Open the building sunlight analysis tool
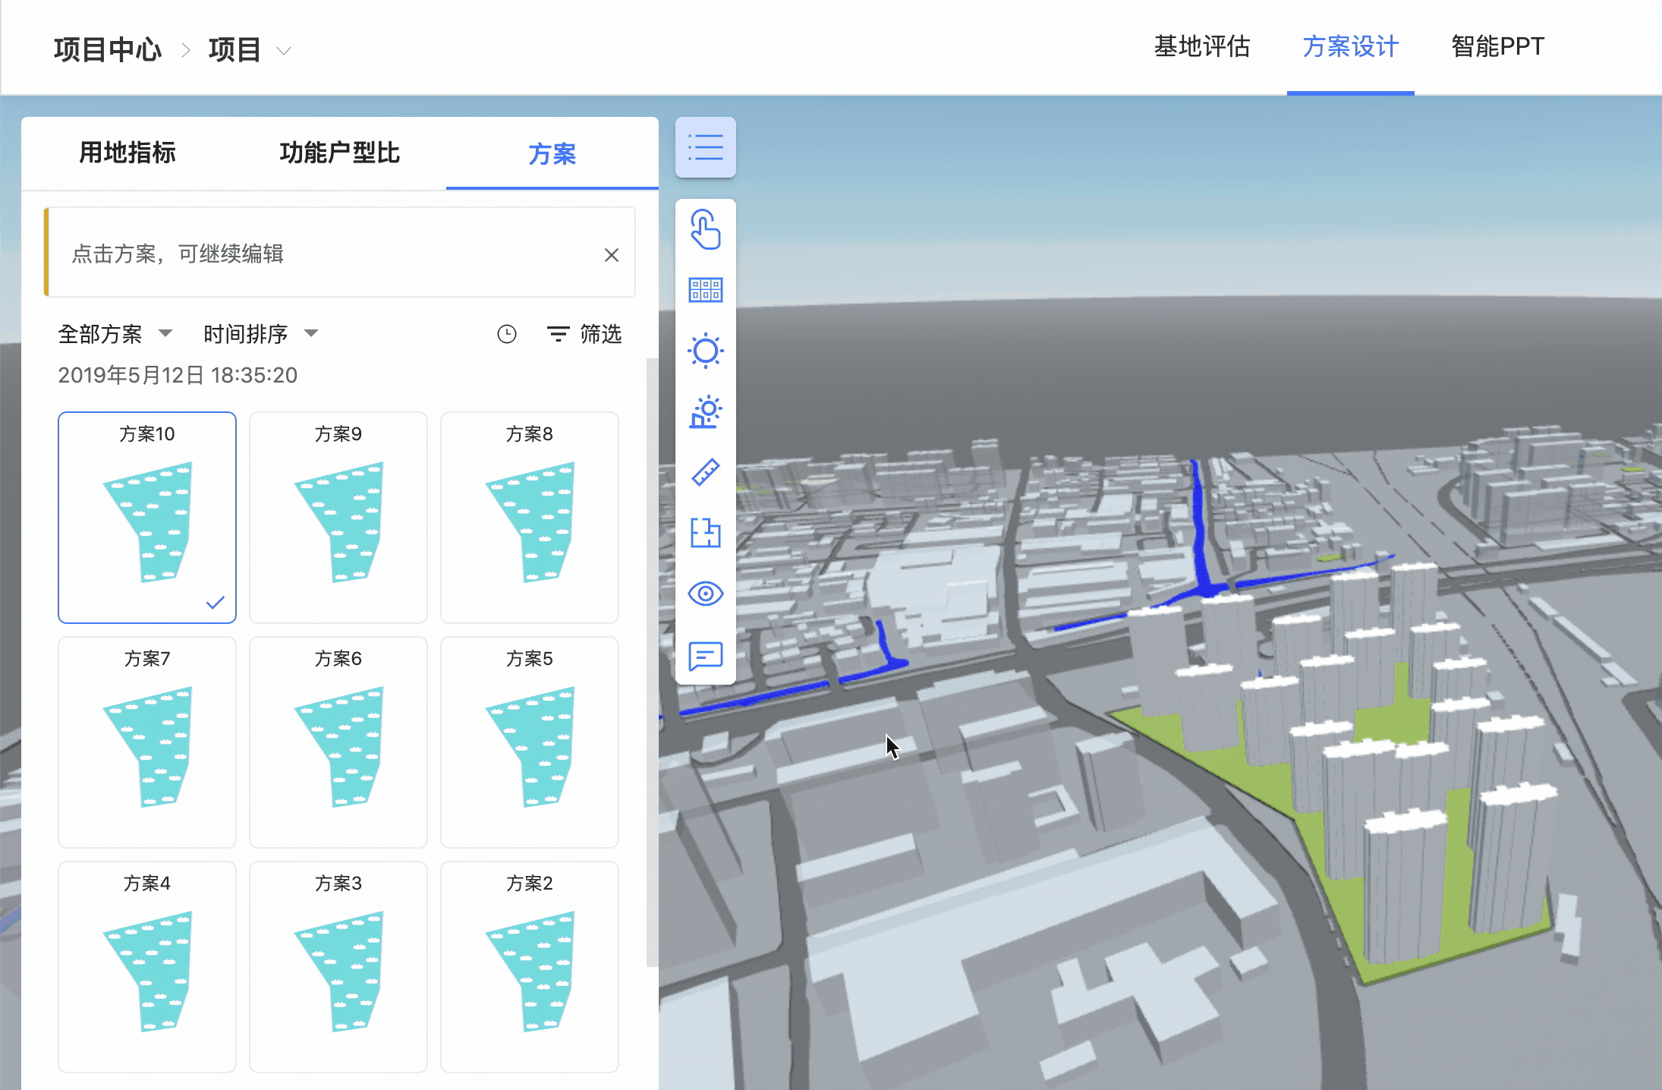The width and height of the screenshot is (1662, 1090). click(705, 411)
